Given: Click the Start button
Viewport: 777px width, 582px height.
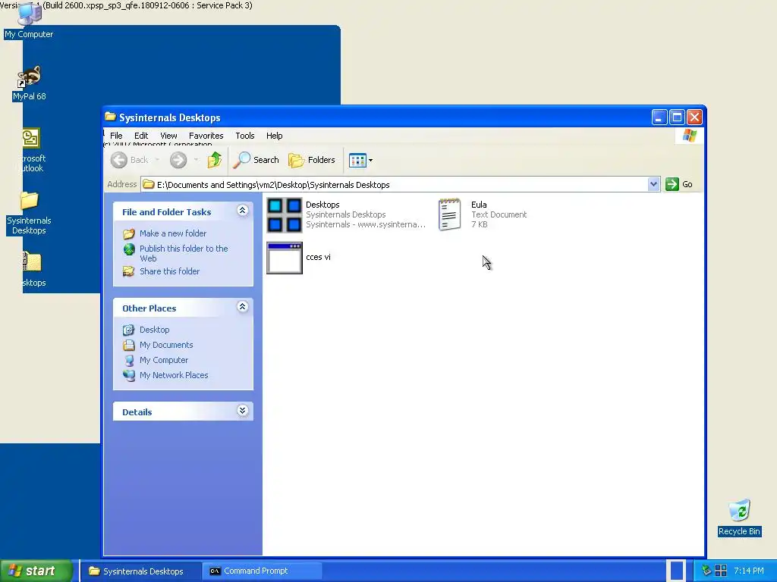Looking at the screenshot, I should 36,571.
